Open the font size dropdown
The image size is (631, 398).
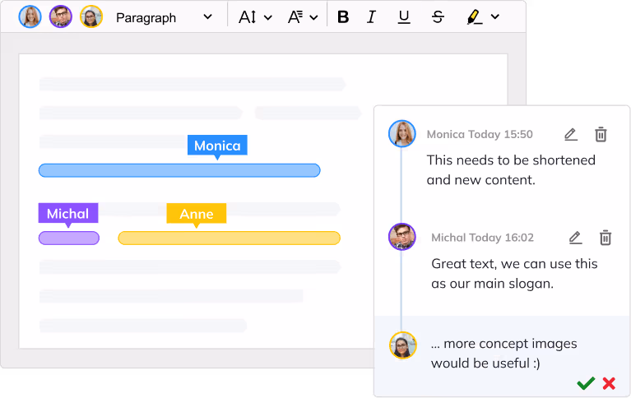coord(255,17)
